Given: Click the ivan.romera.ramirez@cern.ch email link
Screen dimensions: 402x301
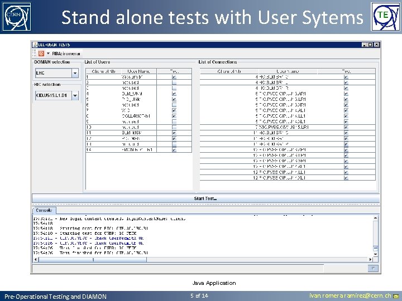Looking at the screenshot, I should pos(351,295).
